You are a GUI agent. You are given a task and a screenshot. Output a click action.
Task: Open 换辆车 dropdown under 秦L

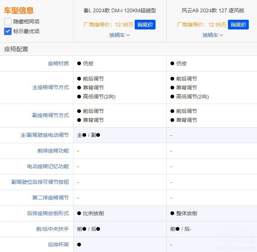click(x=119, y=35)
